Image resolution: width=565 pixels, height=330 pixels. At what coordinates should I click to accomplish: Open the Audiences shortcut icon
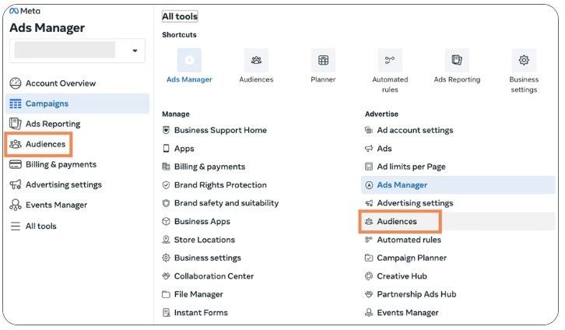click(256, 60)
